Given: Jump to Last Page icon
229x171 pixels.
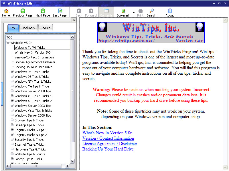Looking at the screenshot, I should (60, 11).
